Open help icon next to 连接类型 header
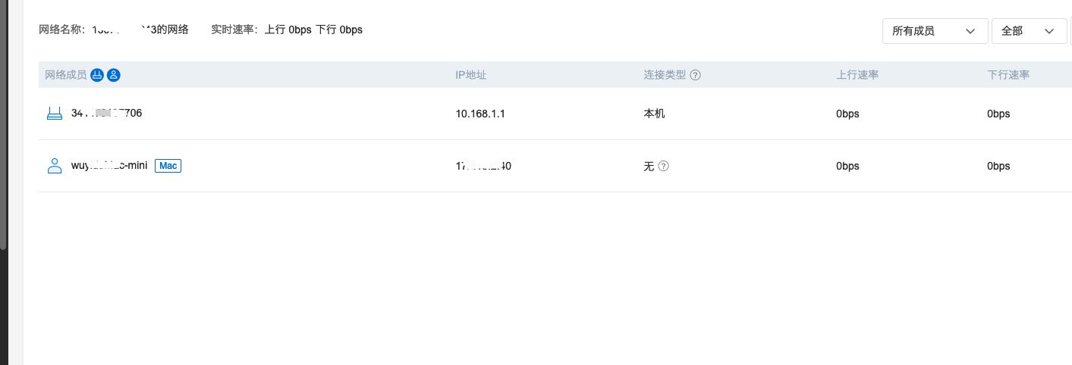The width and height of the screenshot is (1072, 365). click(x=695, y=75)
